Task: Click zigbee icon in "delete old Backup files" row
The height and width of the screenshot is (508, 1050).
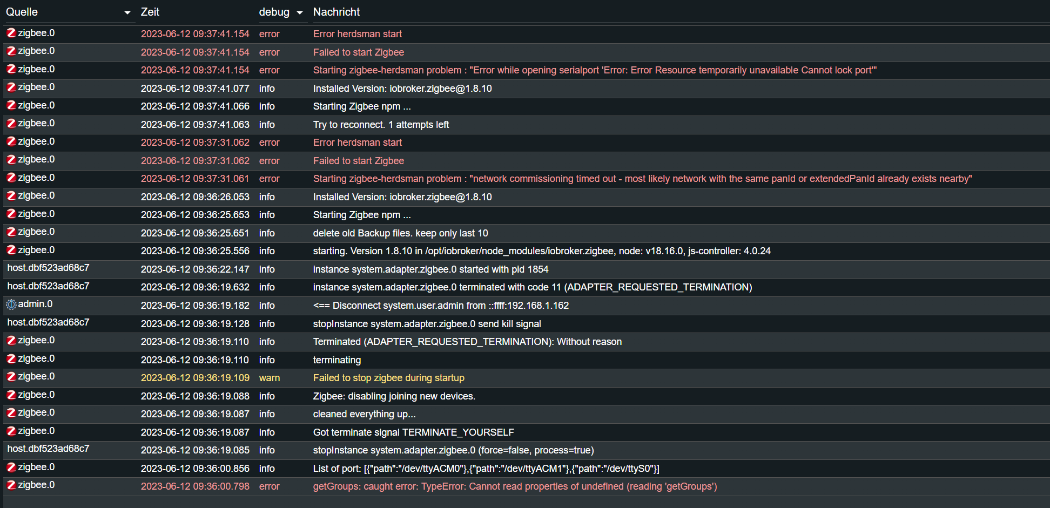Action: tap(11, 232)
